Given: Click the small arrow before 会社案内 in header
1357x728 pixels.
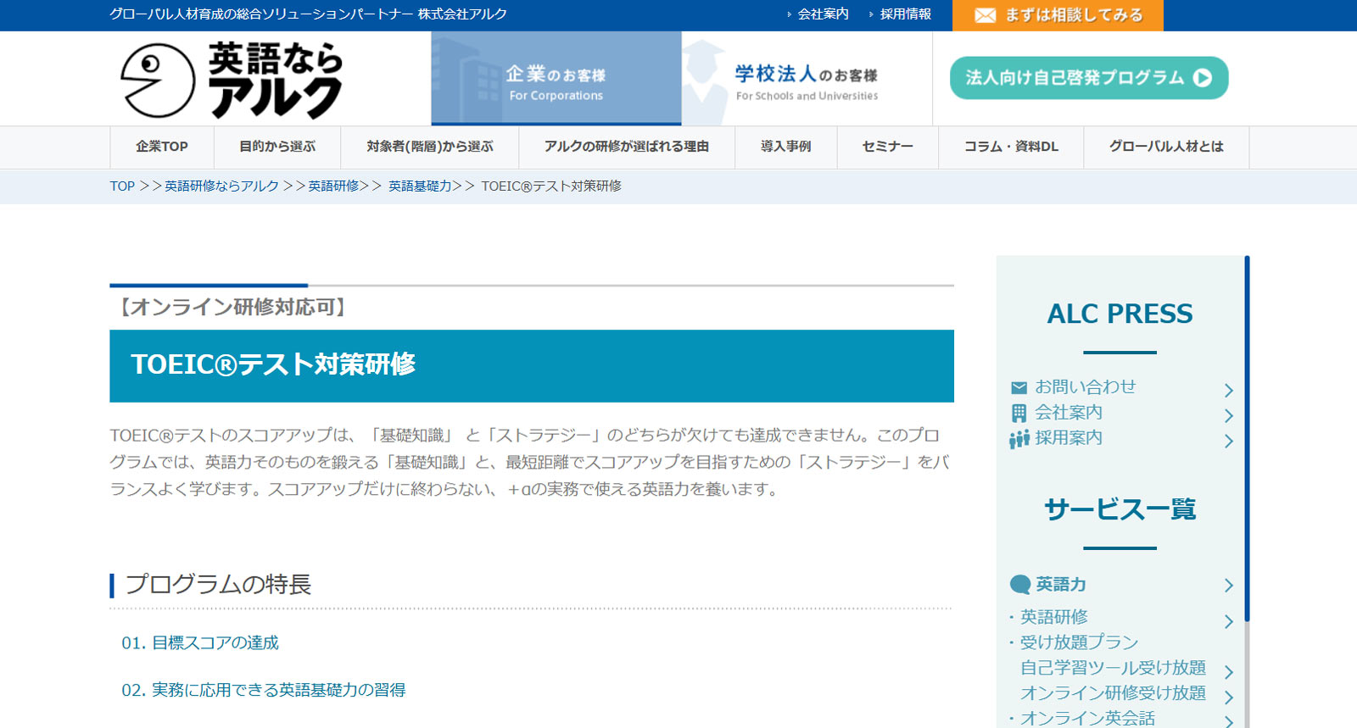Looking at the screenshot, I should (789, 14).
